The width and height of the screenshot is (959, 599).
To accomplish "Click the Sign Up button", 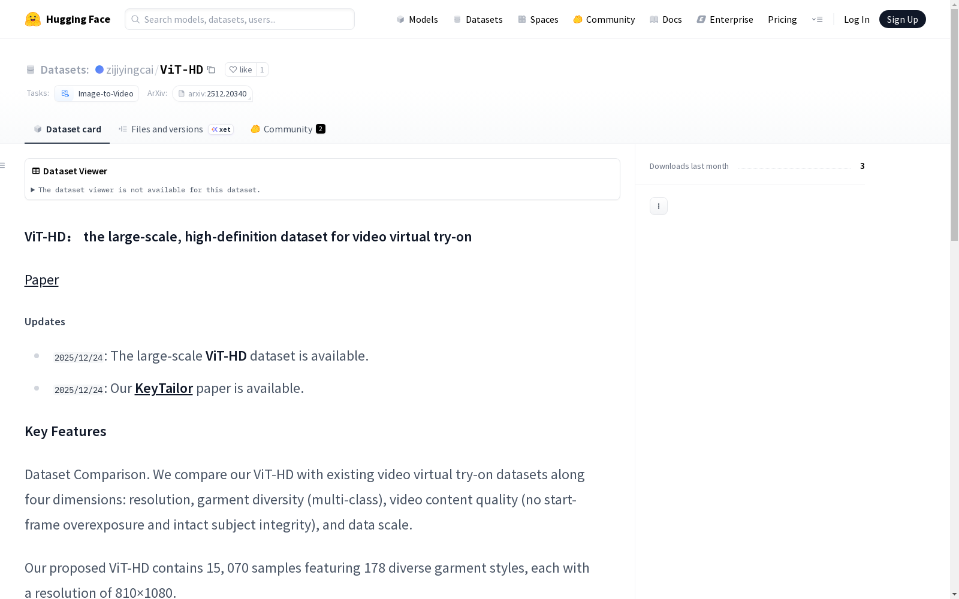I will coord(902,19).
